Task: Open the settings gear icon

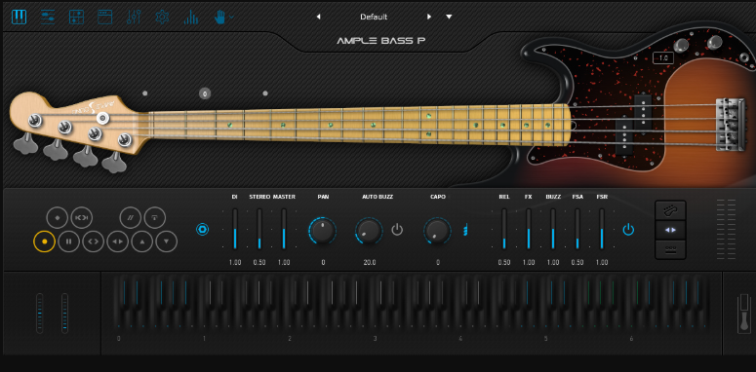Action: [162, 17]
